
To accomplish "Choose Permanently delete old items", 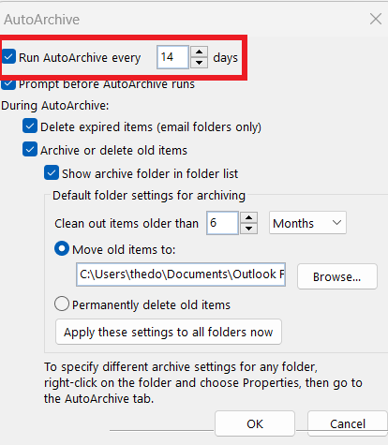I will [62, 304].
